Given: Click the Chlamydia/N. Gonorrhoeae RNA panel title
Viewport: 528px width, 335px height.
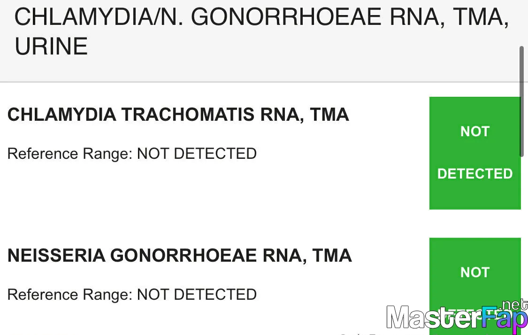Looking at the screenshot, I should point(261,31).
